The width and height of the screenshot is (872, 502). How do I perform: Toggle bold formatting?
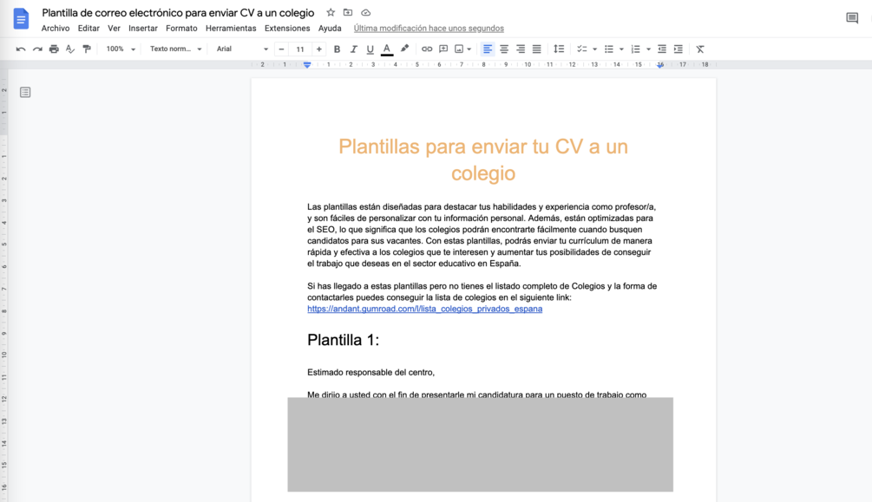[x=337, y=49]
